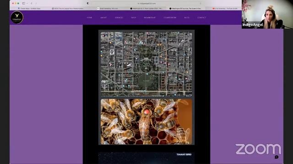The height and width of the screenshot is (164, 293).
Task: Click the yellow minimize window button
Action: pyautogui.click(x=16, y=3)
